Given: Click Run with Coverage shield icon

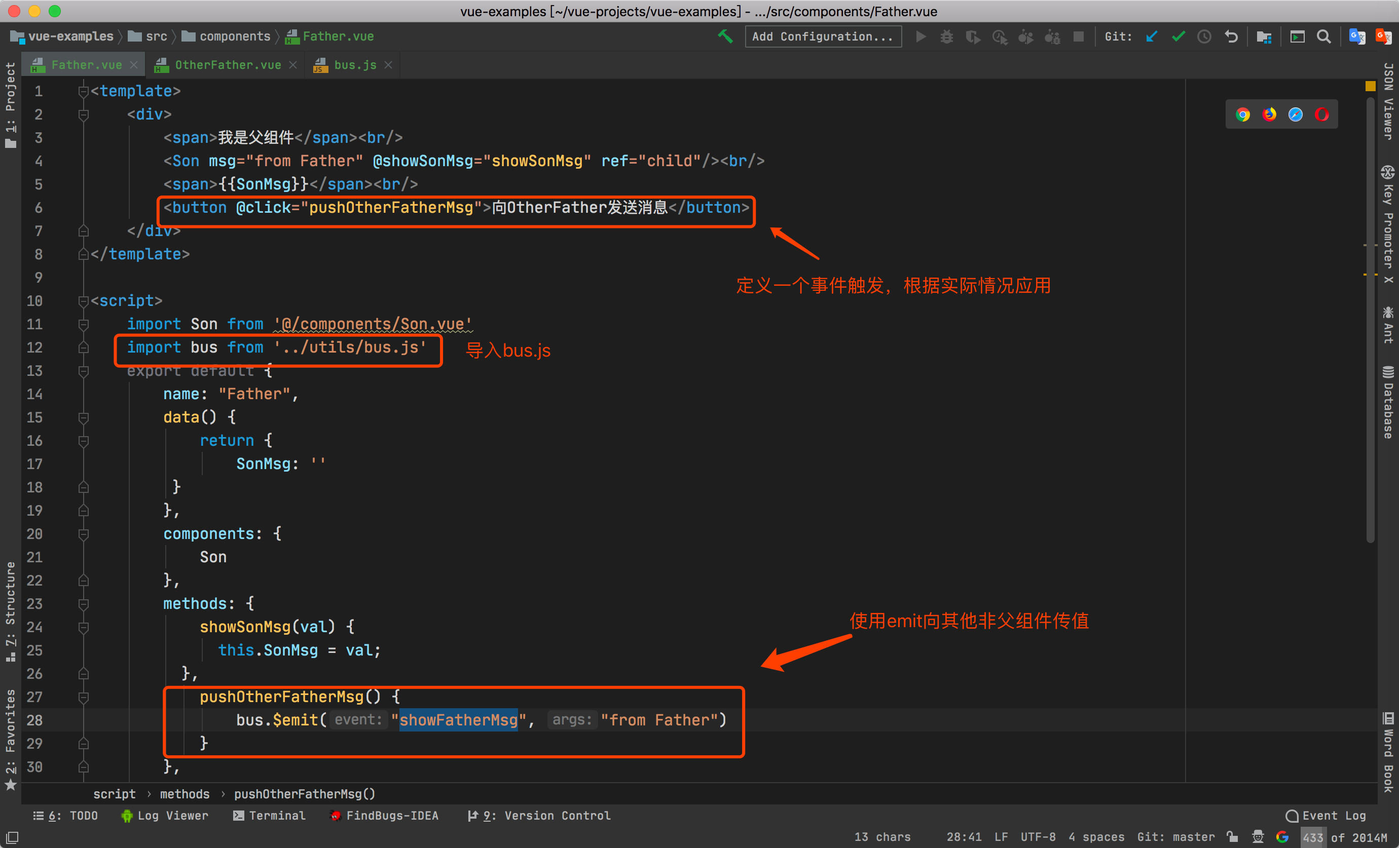Looking at the screenshot, I should 973,36.
